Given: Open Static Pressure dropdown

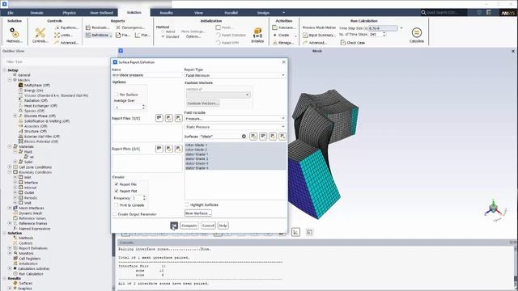Looking at the screenshot, I should coord(235,127).
